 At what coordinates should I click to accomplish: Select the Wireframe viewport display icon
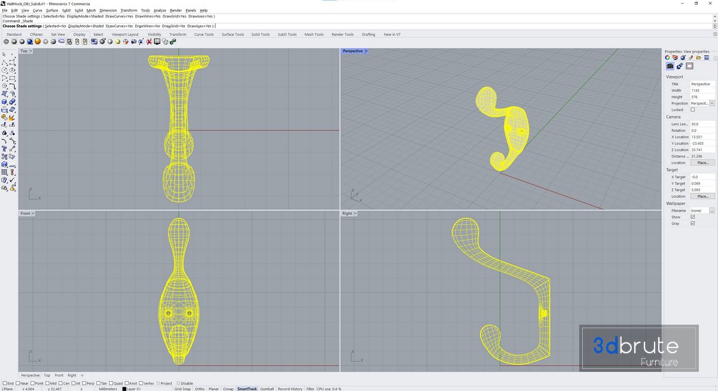point(6,42)
